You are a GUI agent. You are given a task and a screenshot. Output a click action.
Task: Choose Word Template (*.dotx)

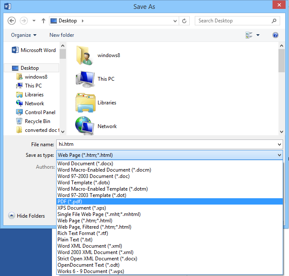pyautogui.click(x=169, y=183)
